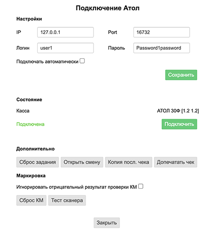Select the Логин field with user1
Viewport: 215px width, 236px height.
tap(65, 48)
